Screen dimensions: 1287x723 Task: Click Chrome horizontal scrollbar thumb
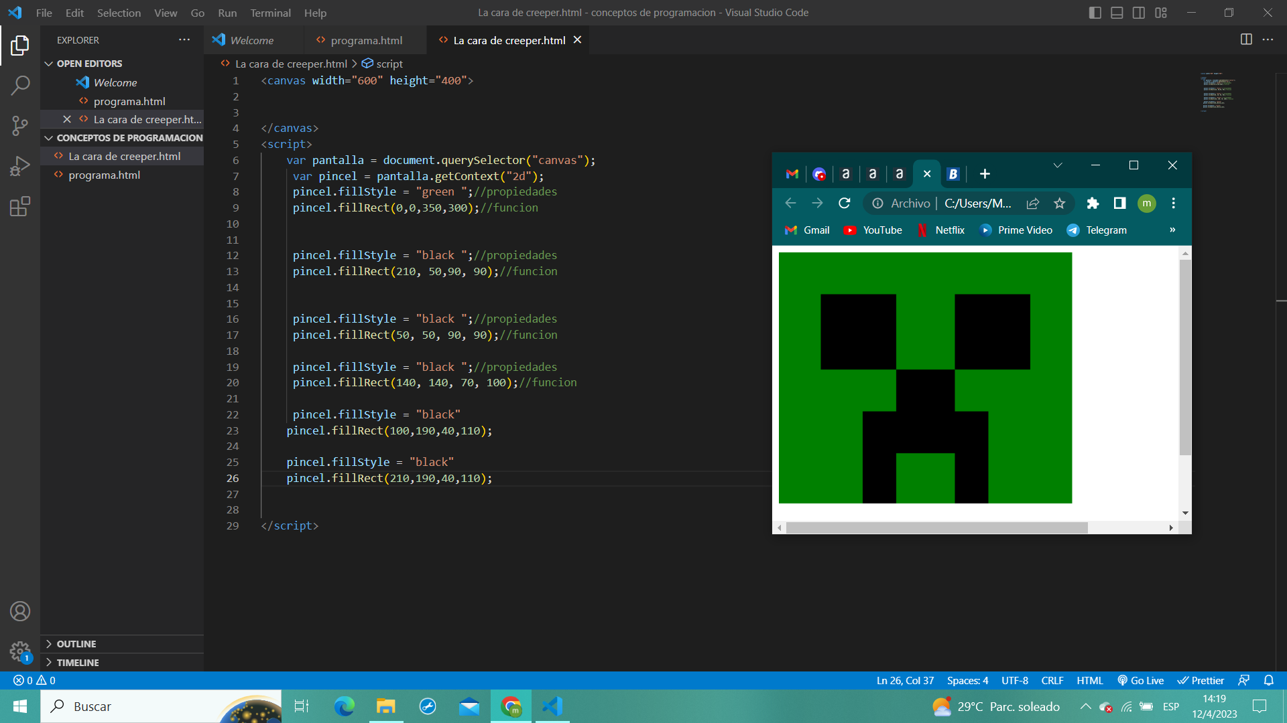pos(936,528)
